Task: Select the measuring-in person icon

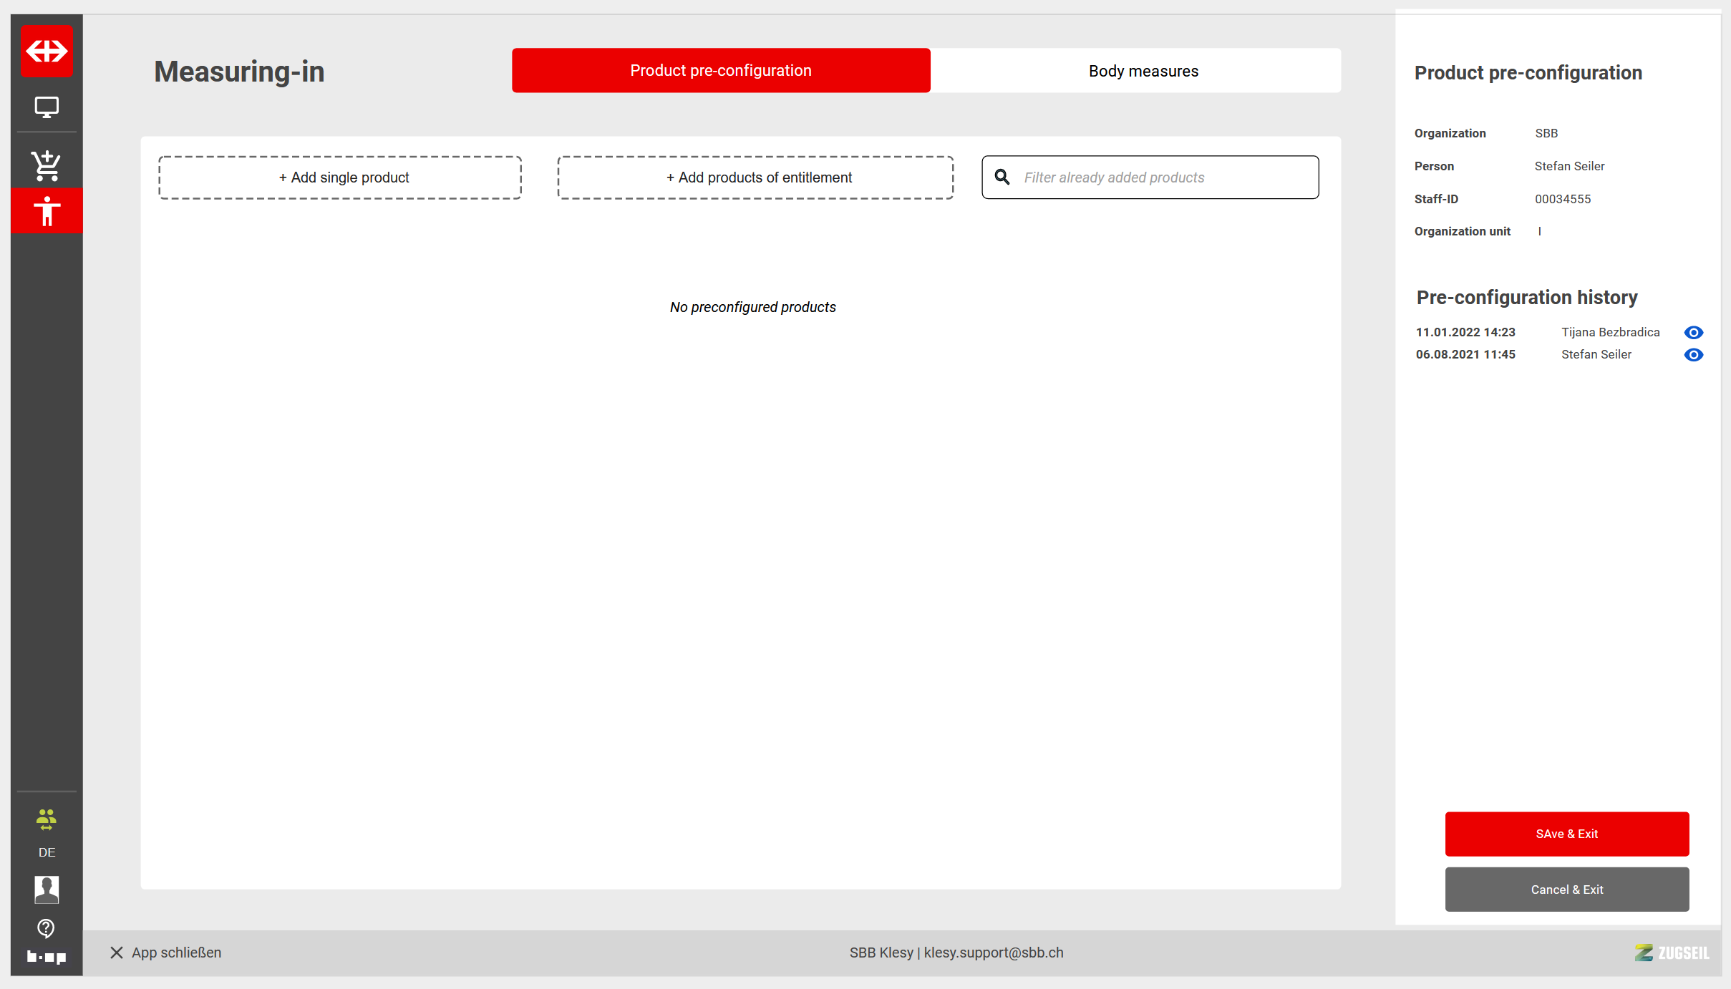Action: [47, 211]
